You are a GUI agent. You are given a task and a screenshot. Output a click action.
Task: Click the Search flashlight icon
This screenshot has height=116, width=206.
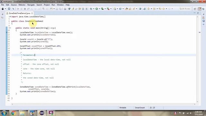click(x=134, y=9)
